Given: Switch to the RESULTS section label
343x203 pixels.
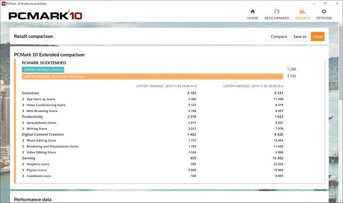Looking at the screenshot, I should [302, 18].
